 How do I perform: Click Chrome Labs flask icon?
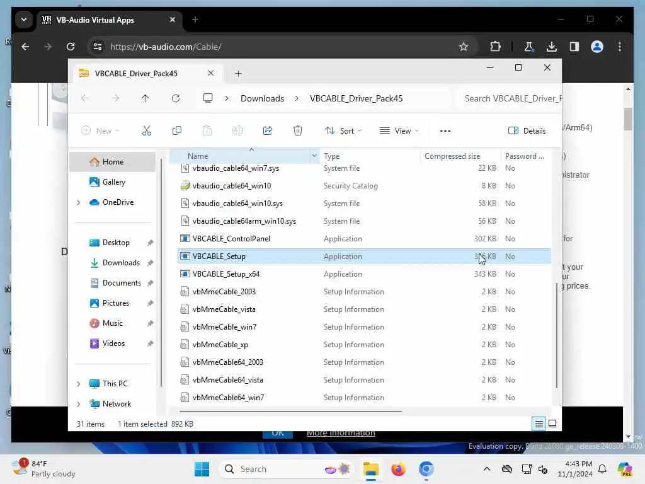coord(529,47)
